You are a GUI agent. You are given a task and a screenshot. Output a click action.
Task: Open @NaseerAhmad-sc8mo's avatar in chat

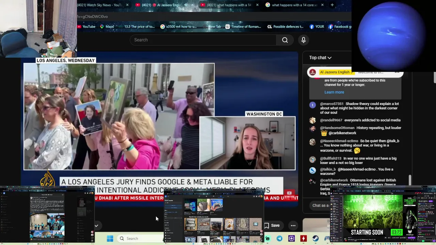coord(312,142)
